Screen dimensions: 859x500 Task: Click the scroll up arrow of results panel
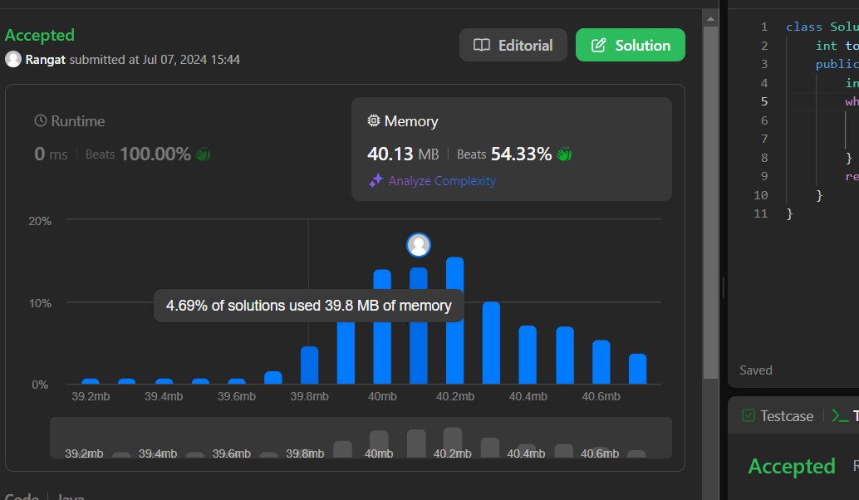710,19
